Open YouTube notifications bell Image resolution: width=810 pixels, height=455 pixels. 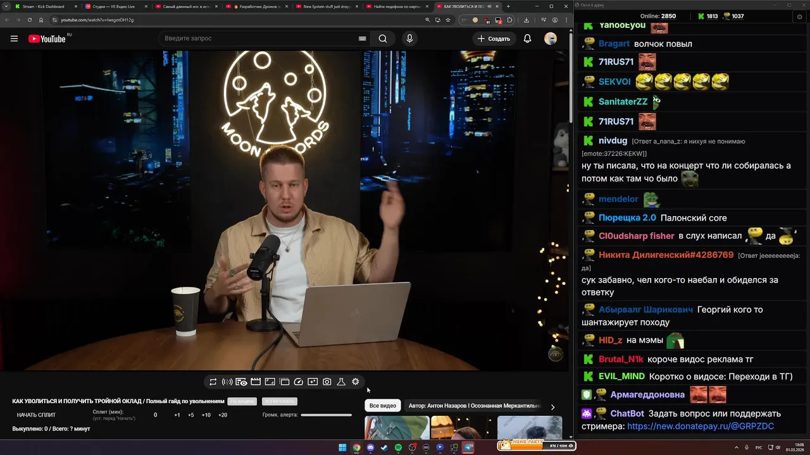click(527, 39)
